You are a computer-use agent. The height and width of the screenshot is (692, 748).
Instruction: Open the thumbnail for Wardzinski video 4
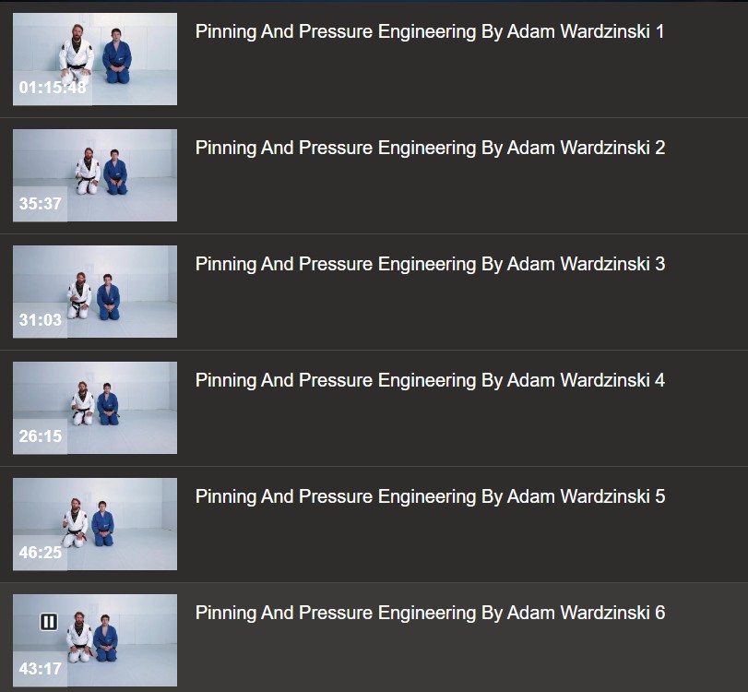coord(95,408)
